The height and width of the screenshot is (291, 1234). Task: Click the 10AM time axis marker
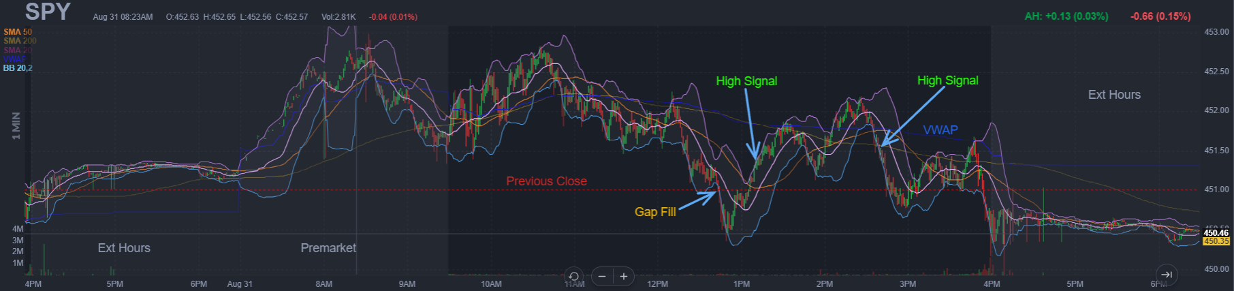coord(491,284)
